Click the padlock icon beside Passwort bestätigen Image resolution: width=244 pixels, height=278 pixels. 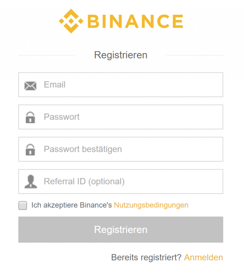point(30,150)
